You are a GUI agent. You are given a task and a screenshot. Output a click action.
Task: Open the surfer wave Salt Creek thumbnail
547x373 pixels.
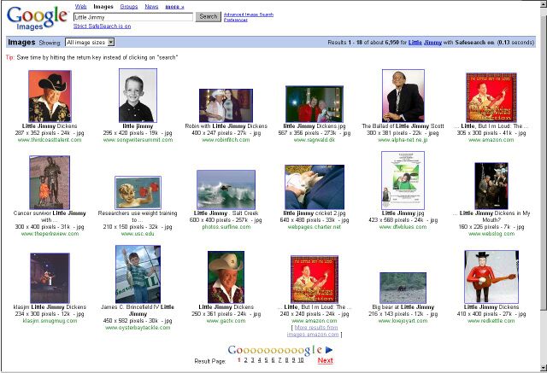tap(226, 189)
